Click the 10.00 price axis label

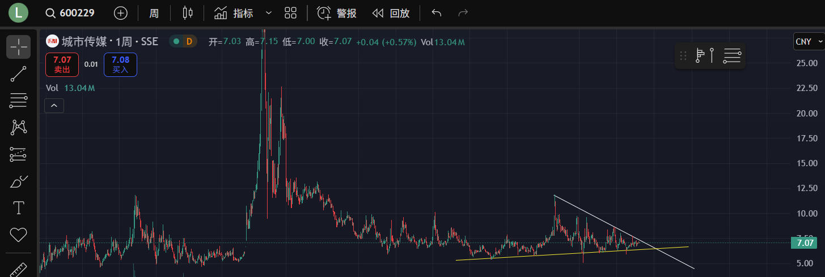tap(806, 213)
